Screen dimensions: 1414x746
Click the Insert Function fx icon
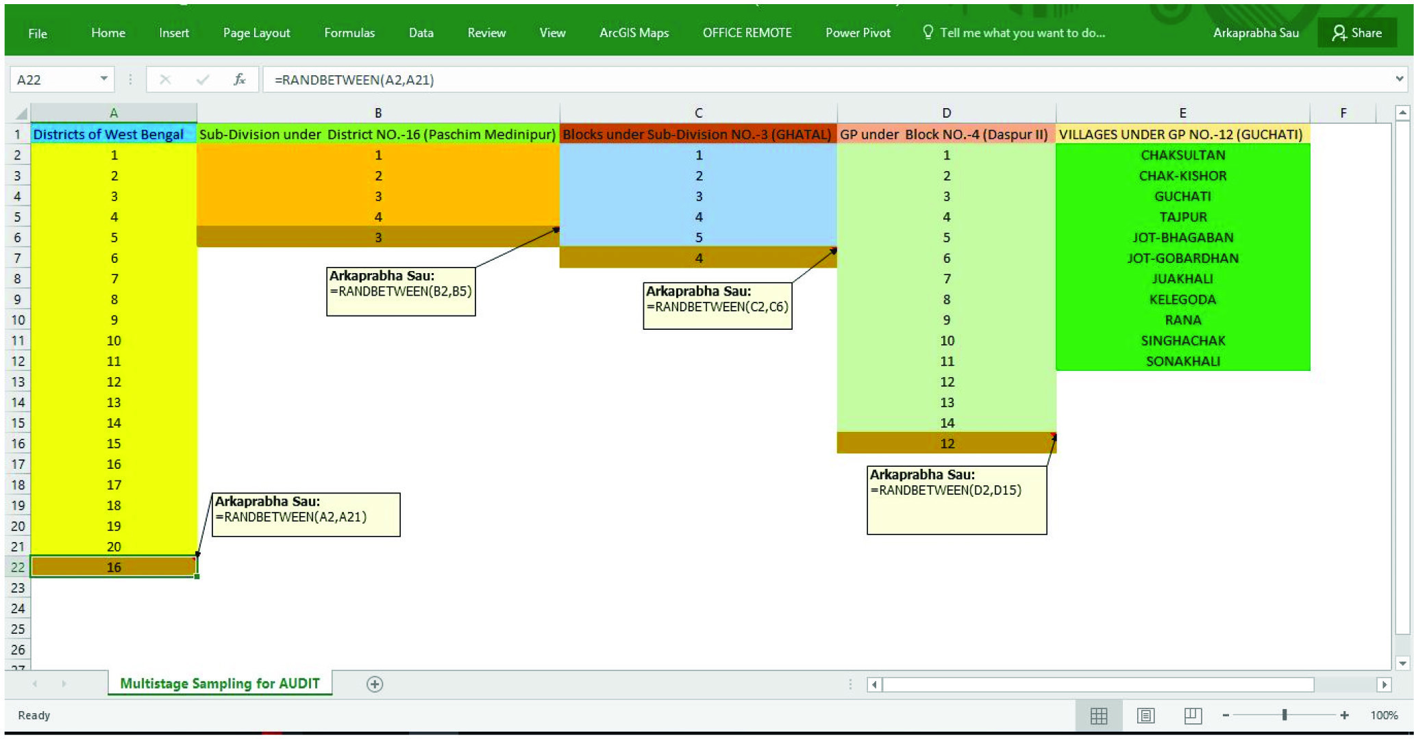pyautogui.click(x=239, y=79)
